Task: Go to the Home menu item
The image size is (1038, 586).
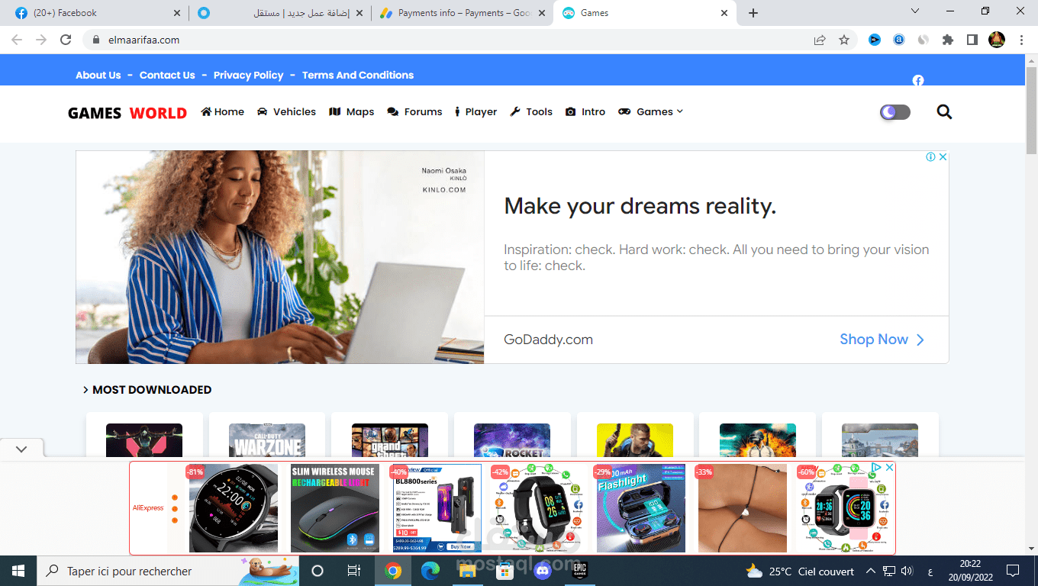Action: click(223, 111)
